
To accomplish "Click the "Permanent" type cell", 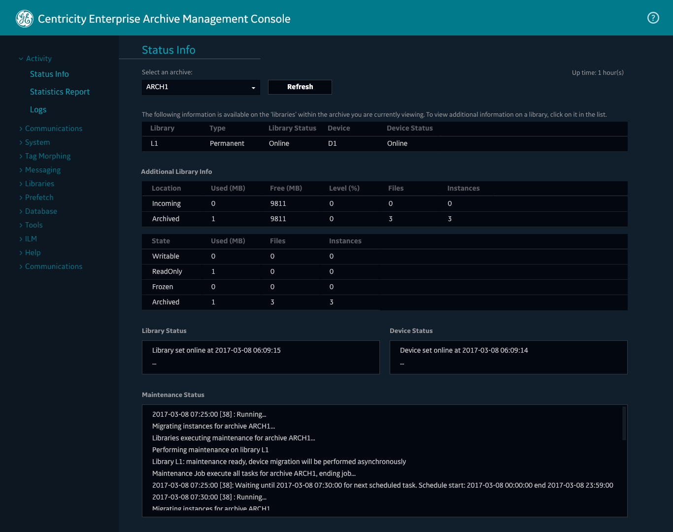I will pyautogui.click(x=227, y=143).
